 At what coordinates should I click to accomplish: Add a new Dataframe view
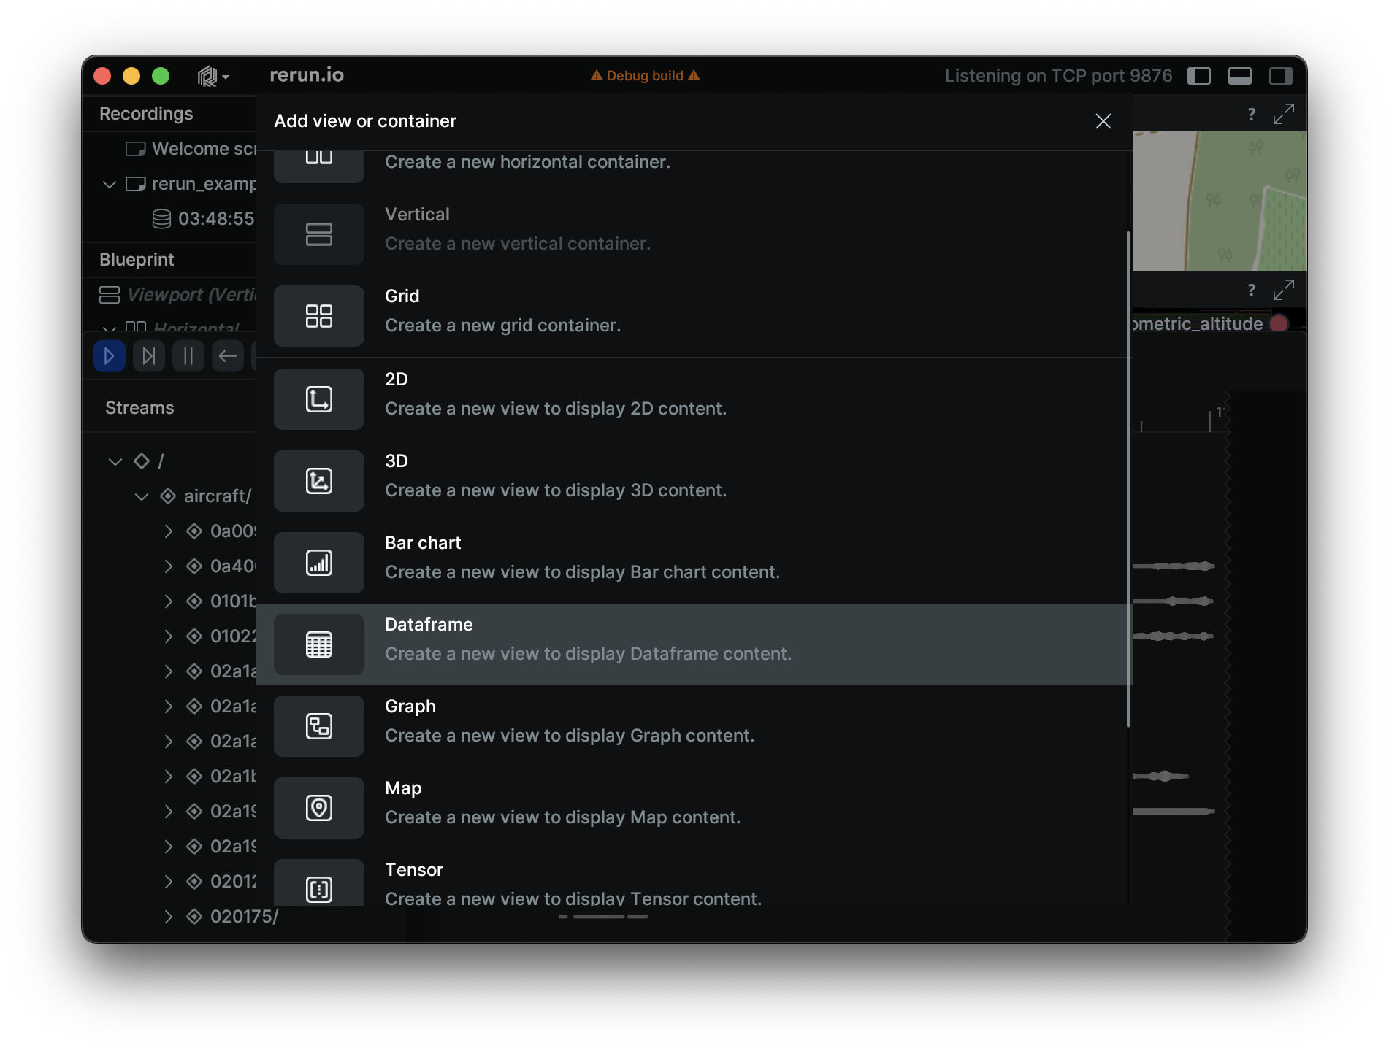tap(694, 644)
